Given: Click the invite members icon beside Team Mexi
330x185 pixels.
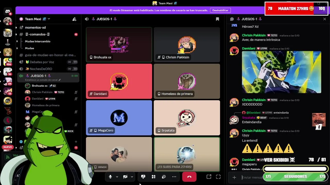Looking at the screenshot, I should point(74,19).
